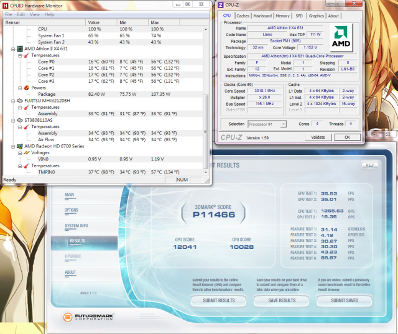
Task: Click the Powers flame icon
Action: (x=26, y=88)
